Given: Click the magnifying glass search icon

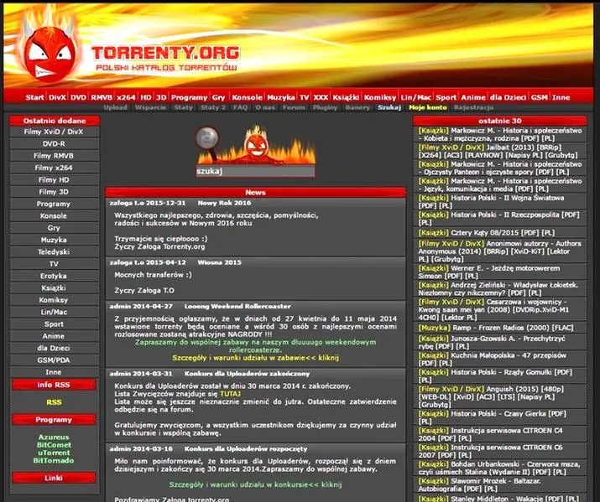Looking at the screenshot, I should pyautogui.click(x=208, y=142).
